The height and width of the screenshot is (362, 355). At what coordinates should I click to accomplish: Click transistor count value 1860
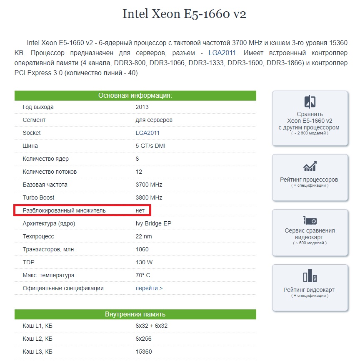(142, 250)
